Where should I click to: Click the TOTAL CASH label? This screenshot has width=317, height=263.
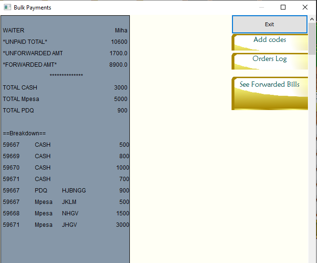pos(20,88)
